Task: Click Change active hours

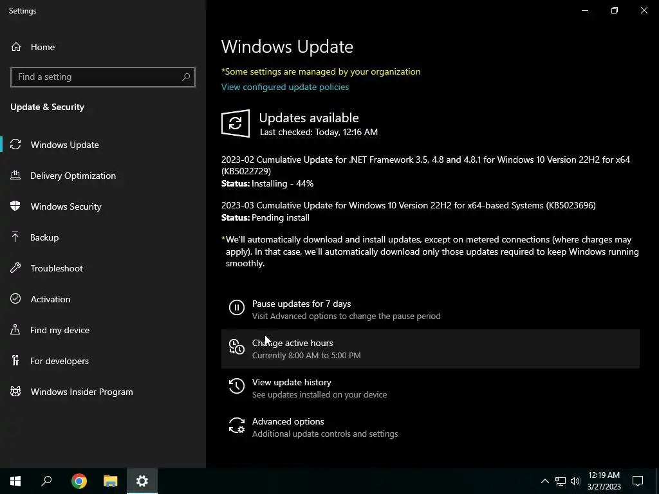Action: pos(431,349)
